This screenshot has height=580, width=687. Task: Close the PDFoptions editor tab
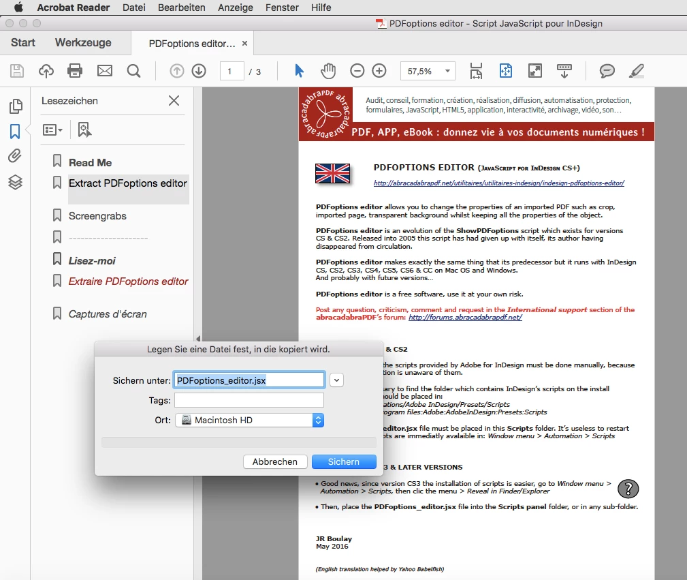(x=245, y=43)
